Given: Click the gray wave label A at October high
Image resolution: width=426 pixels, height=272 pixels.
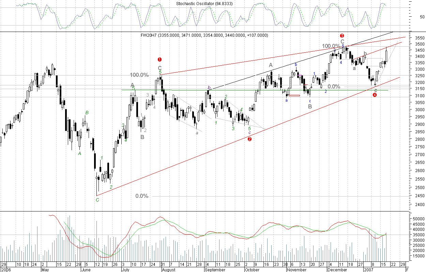Looking at the screenshot, I should 271,65.
